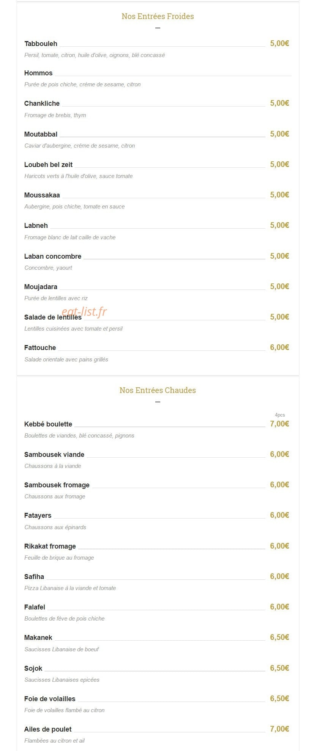
Task: Click the Sambousek viande title
Action: tap(54, 455)
